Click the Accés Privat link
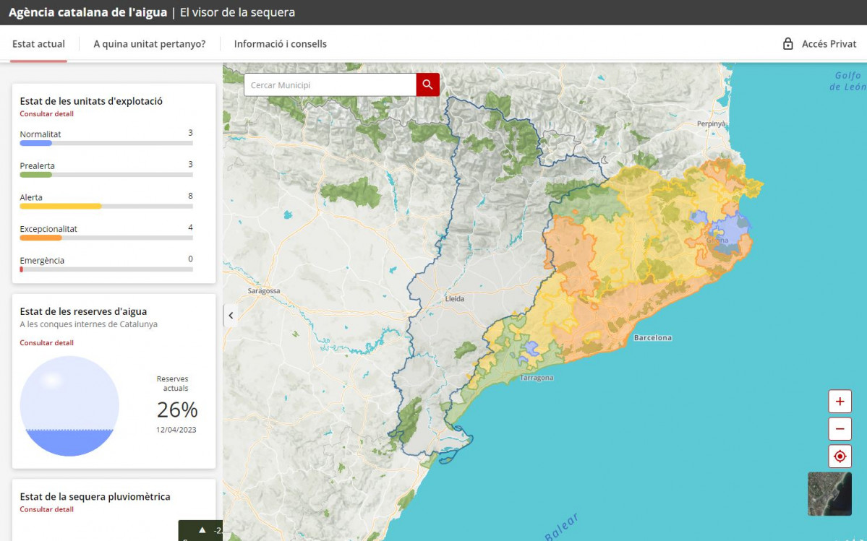The height and width of the screenshot is (541, 867). point(829,43)
